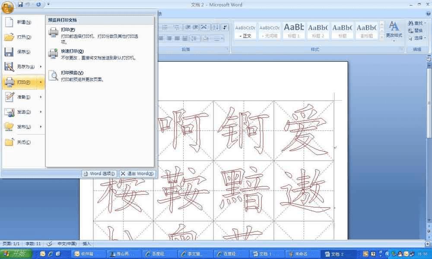Image resolution: width=432 pixels, height=259 pixels.
Task: Click the round Office button
Action: point(7,7)
